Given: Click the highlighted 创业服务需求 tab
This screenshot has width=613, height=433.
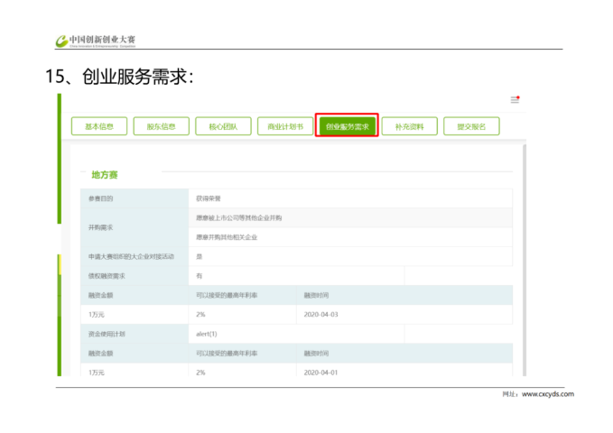Looking at the screenshot, I should tap(348, 126).
